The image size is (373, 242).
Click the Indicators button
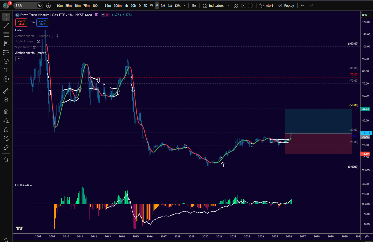(213, 5)
